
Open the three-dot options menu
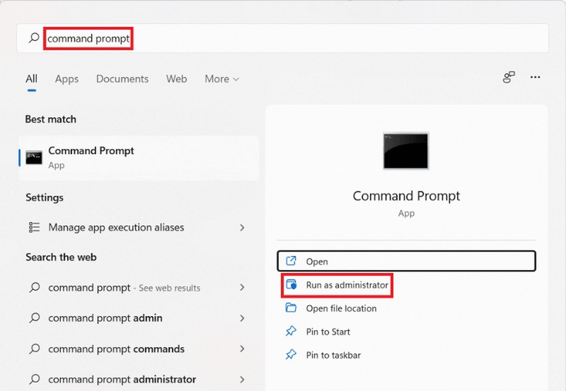coord(535,77)
